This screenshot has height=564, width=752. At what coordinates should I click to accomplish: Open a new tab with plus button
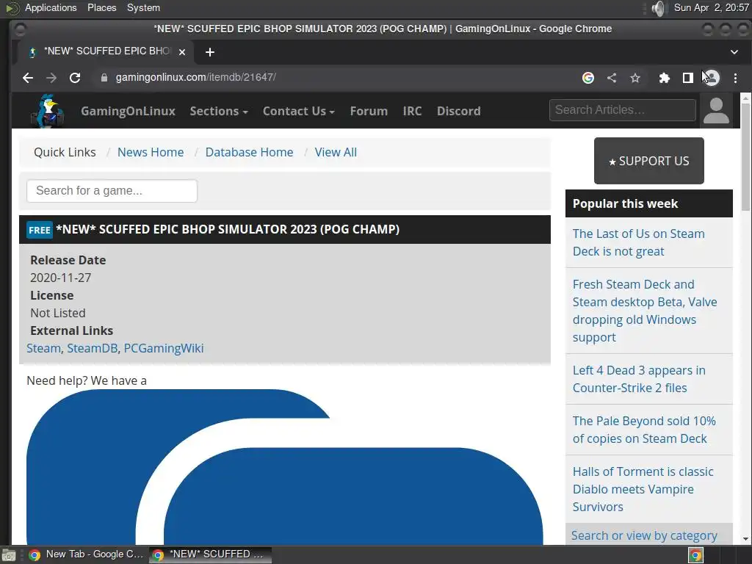209,52
